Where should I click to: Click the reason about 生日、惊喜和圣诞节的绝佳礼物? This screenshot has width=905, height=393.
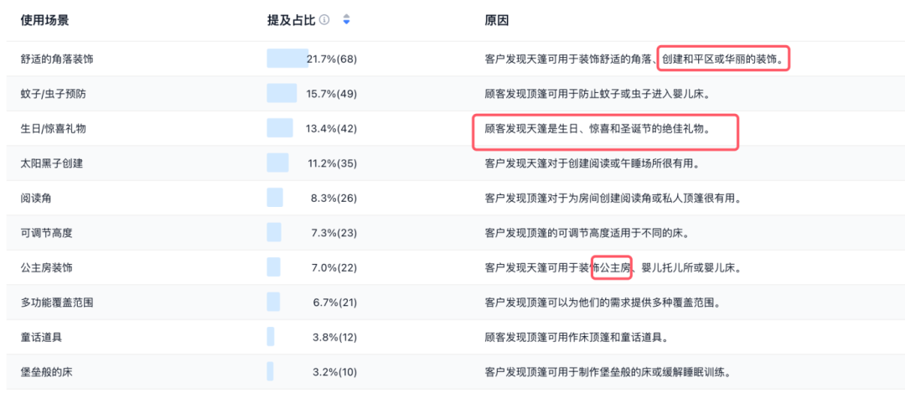tap(597, 128)
